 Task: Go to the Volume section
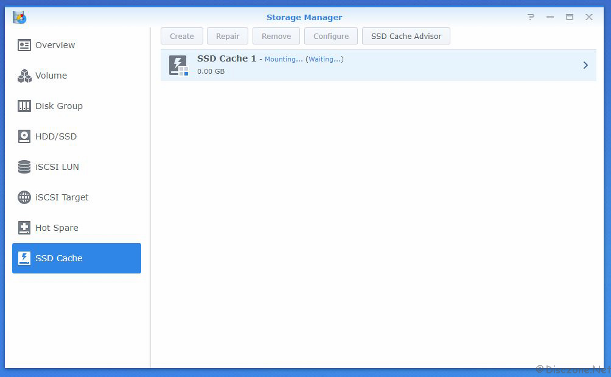(x=77, y=76)
